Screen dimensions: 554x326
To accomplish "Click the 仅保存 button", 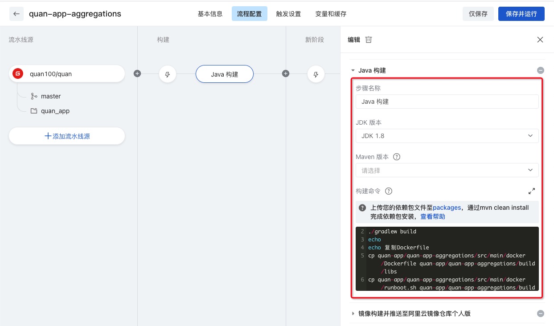I will (x=478, y=14).
